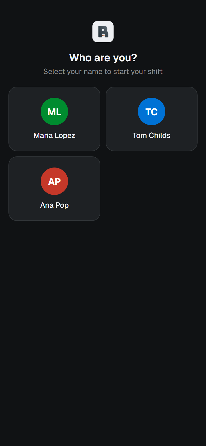Start shift as Ana Pop
206x446 pixels.
click(54, 189)
